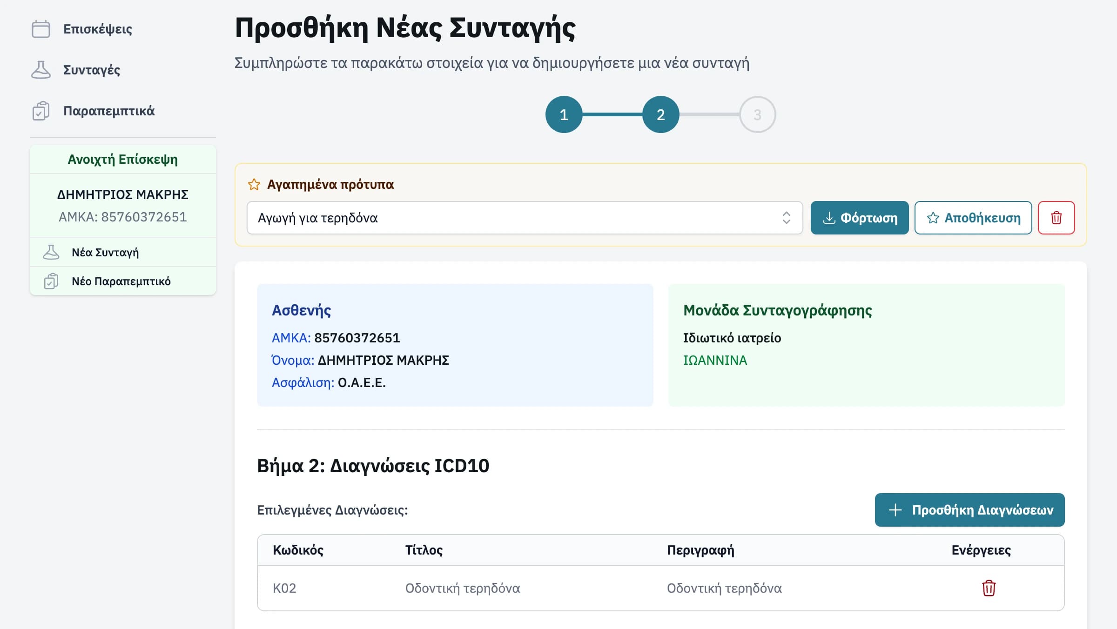Screen dimensions: 1117x629
Task: Click the download icon in the Φόρτωση button
Action: coord(829,218)
